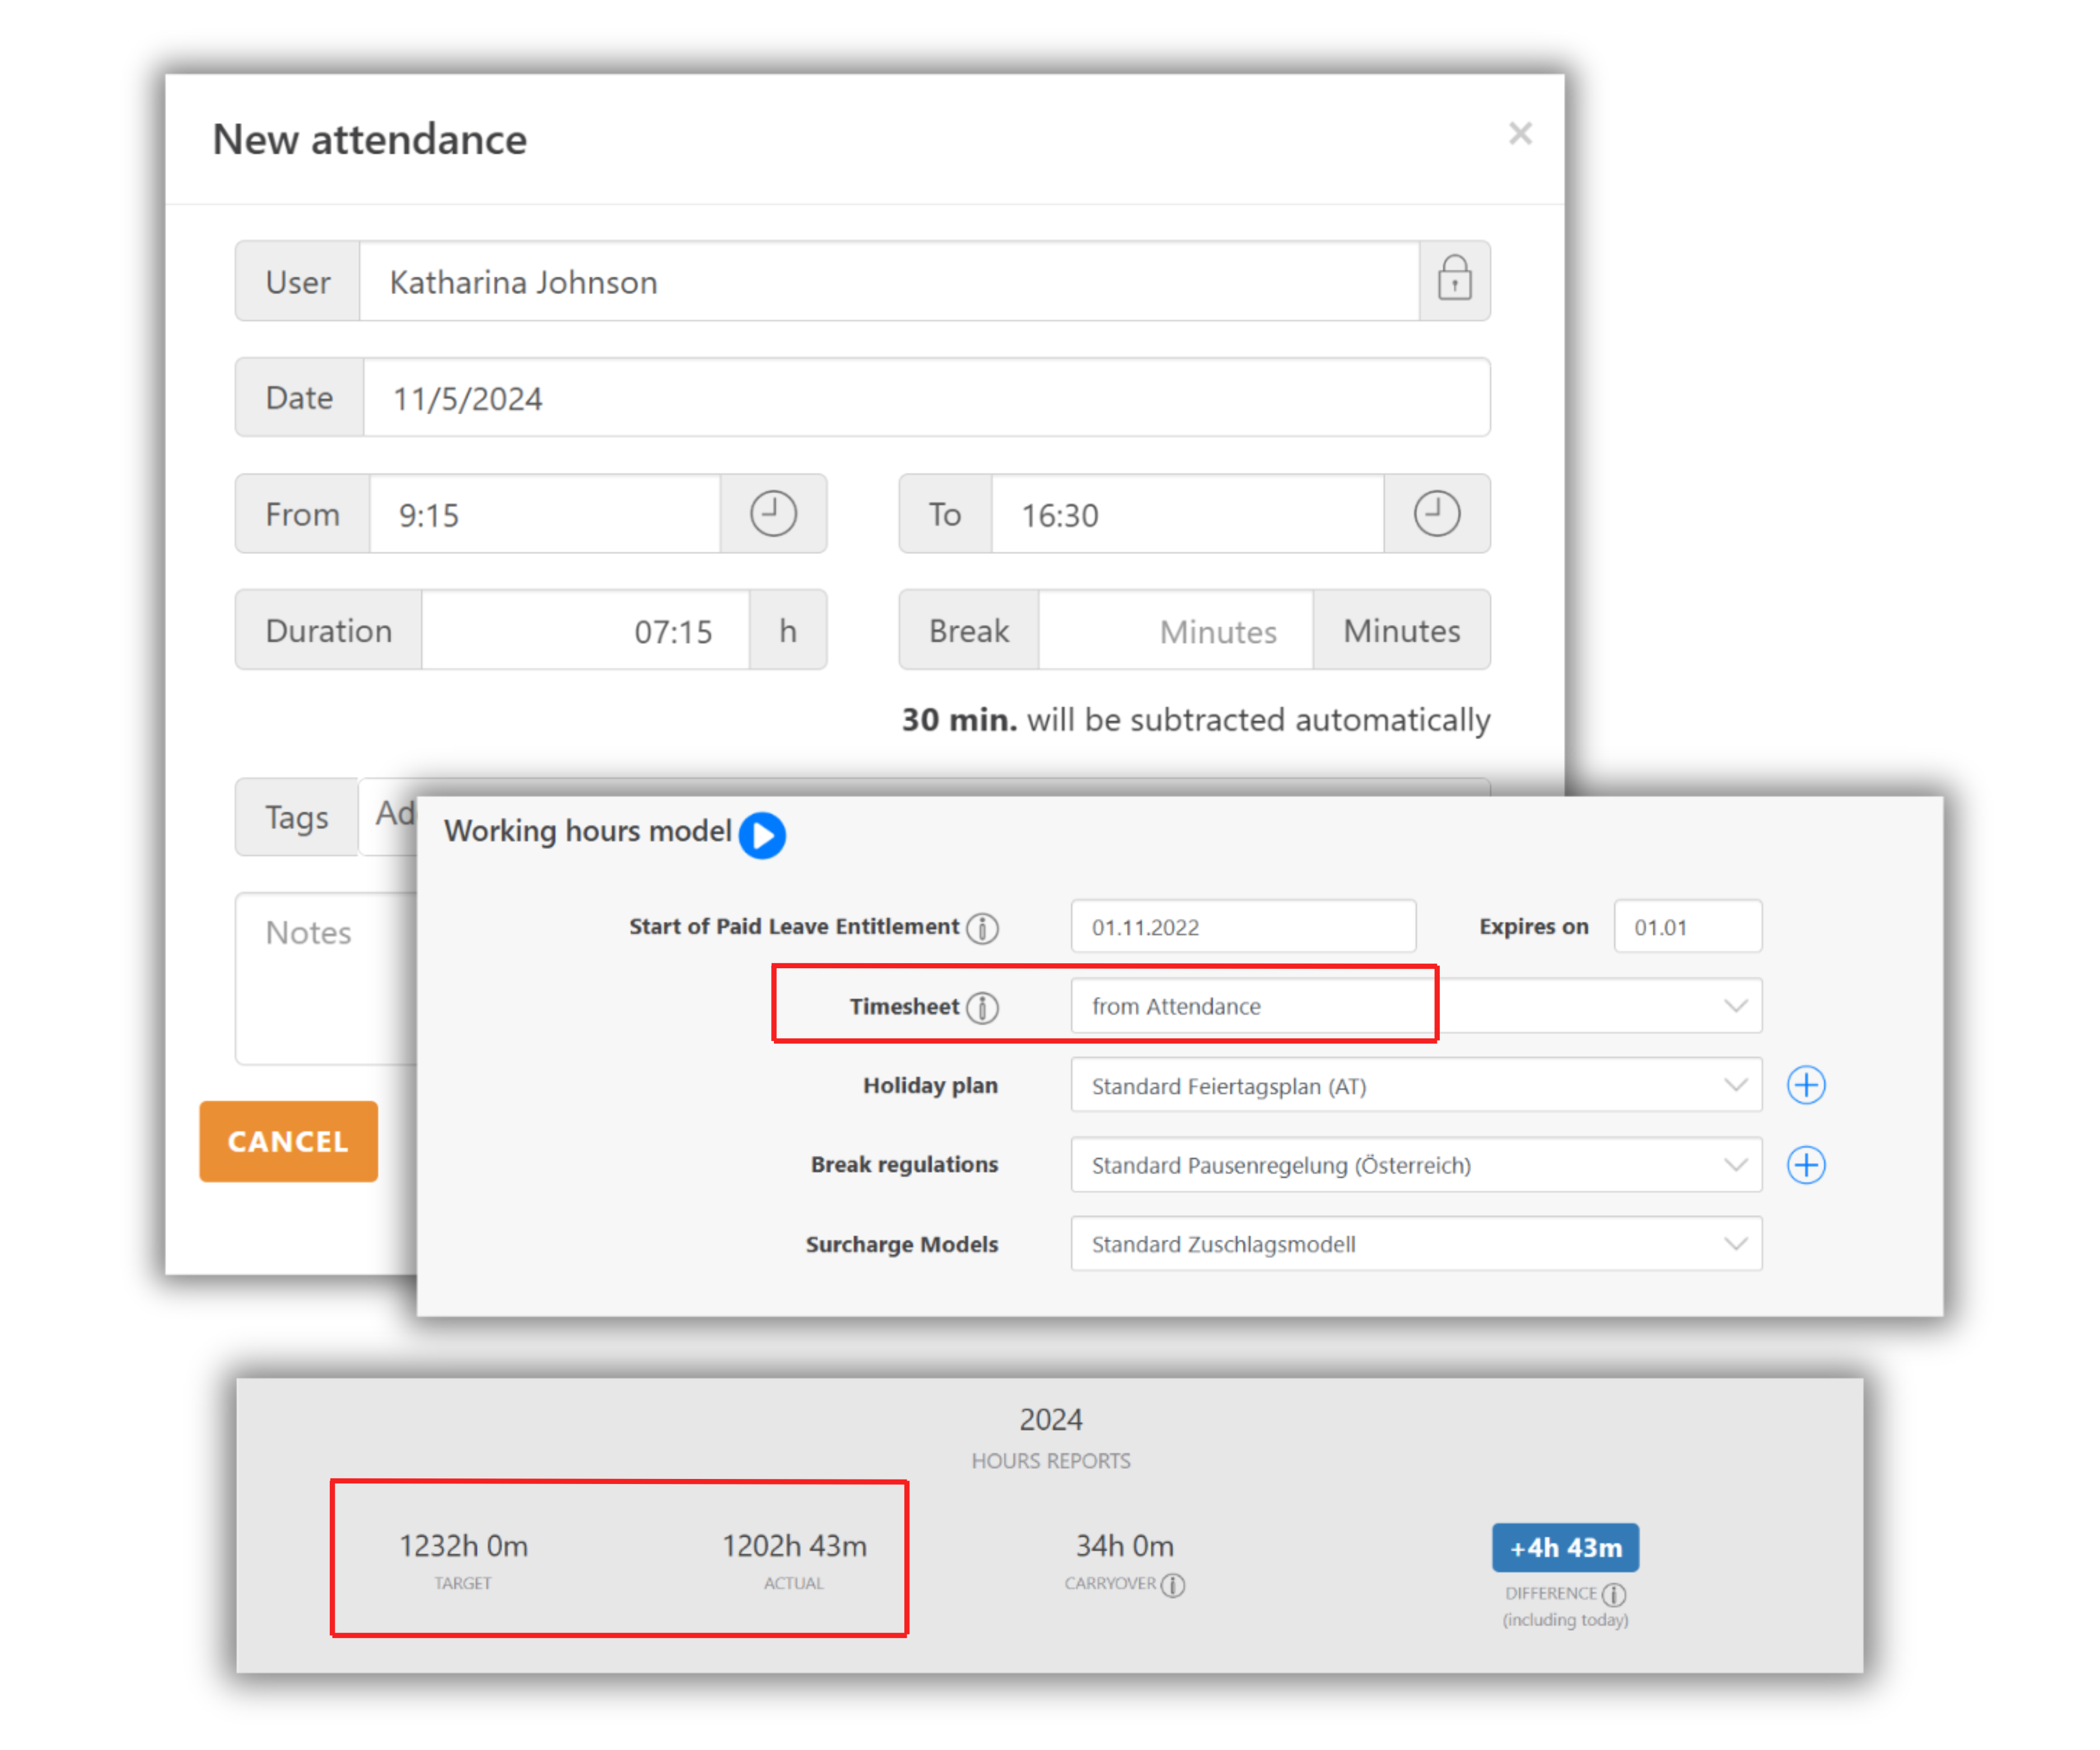This screenshot has height=1750, width=2100.
Task: Add new Break regulations with plus icon
Action: pyautogui.click(x=1806, y=1164)
